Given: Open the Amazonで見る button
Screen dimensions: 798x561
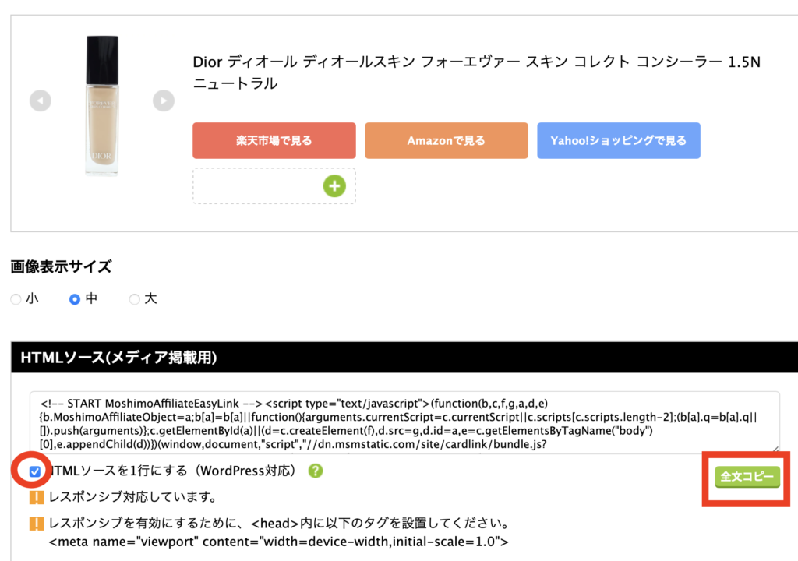Looking at the screenshot, I should point(447,140).
